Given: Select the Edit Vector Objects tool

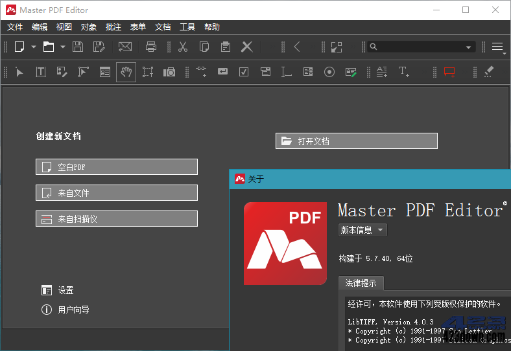Looking at the screenshot, I should tap(84, 72).
